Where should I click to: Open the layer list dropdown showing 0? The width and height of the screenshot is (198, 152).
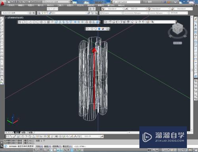pos(64,13)
